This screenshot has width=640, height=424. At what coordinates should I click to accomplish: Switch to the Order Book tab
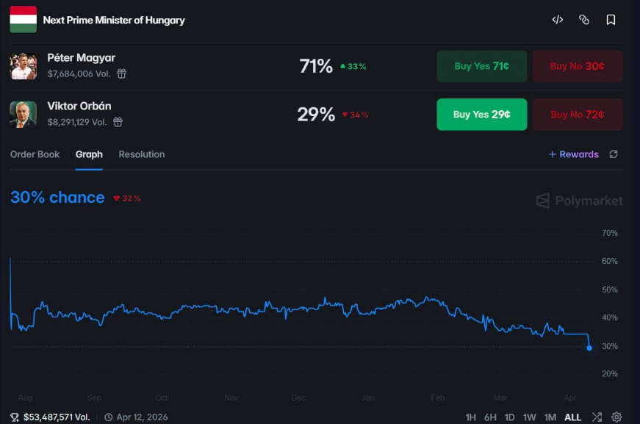[35, 154]
